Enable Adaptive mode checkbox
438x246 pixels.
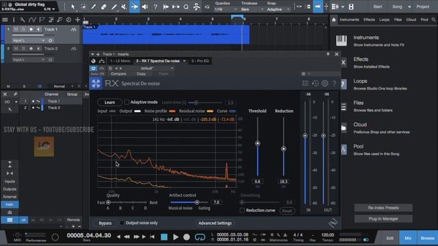pos(127,102)
